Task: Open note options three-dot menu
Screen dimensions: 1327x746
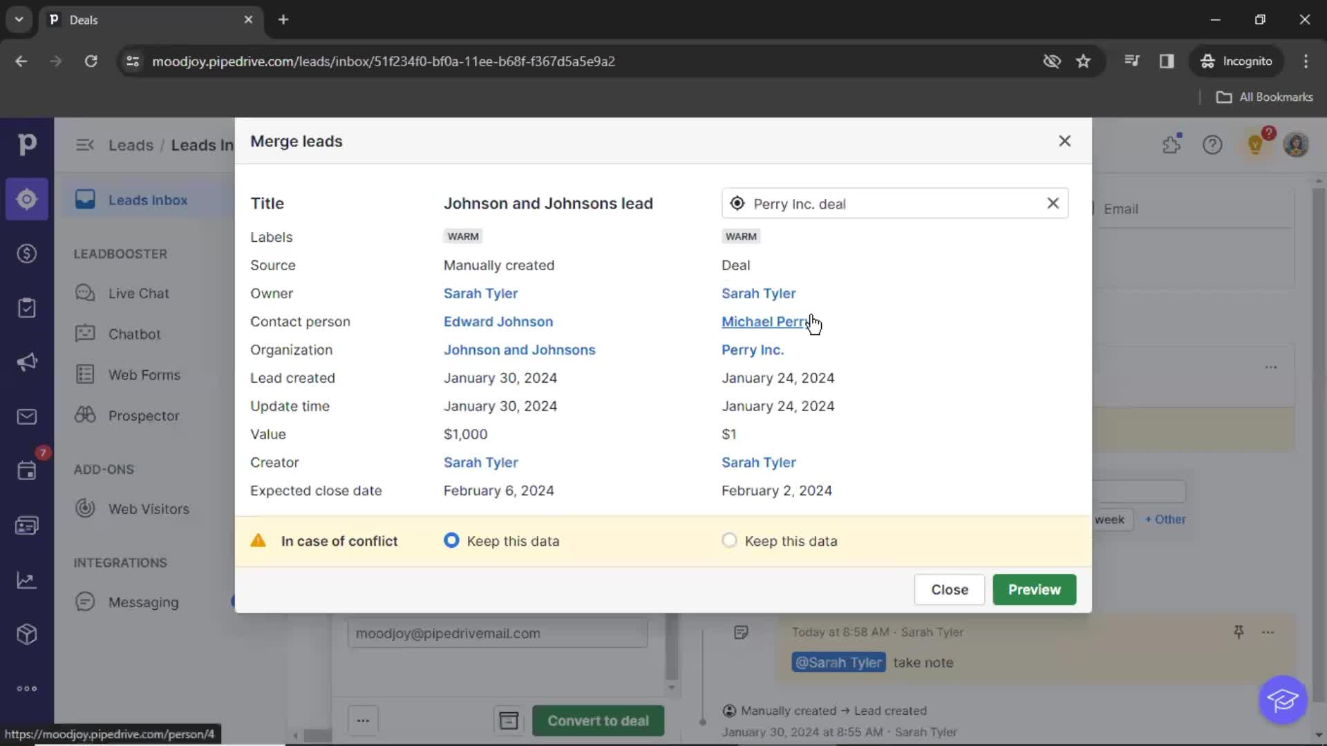Action: click(1268, 632)
